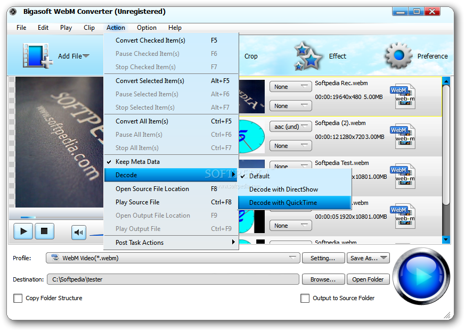
Task: Click the big blue Convert button
Action: coord(422,276)
